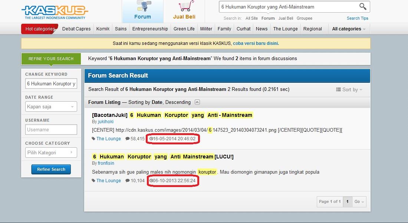408x223 pixels.
Task: Click the Hot categories button
Action: [x=40, y=29]
